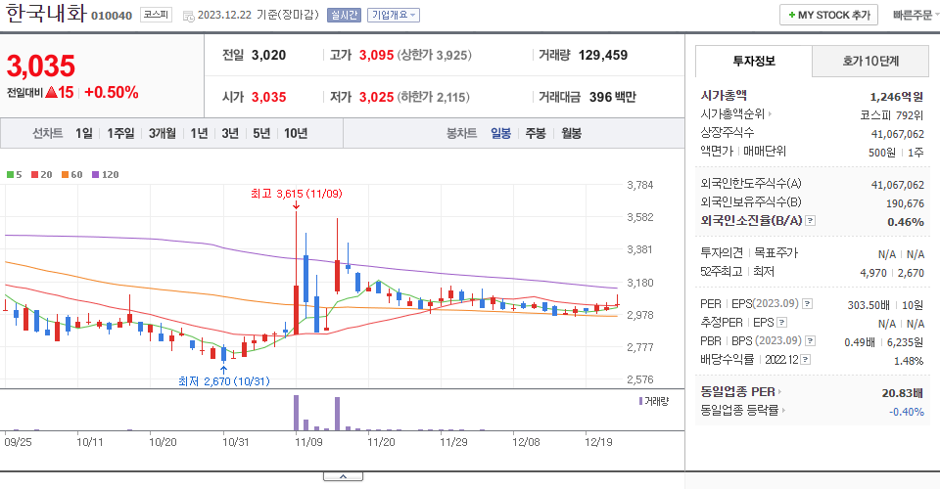
Task: Select the 10년 line chart period
Action: tap(296, 133)
